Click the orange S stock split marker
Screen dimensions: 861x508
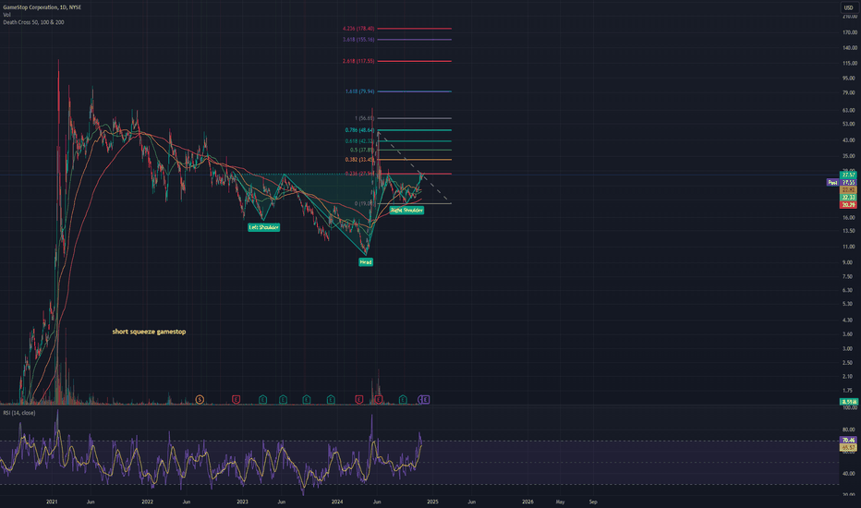(x=200, y=399)
